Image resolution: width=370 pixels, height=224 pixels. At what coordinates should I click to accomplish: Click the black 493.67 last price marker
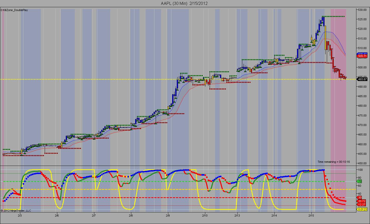click(x=362, y=79)
